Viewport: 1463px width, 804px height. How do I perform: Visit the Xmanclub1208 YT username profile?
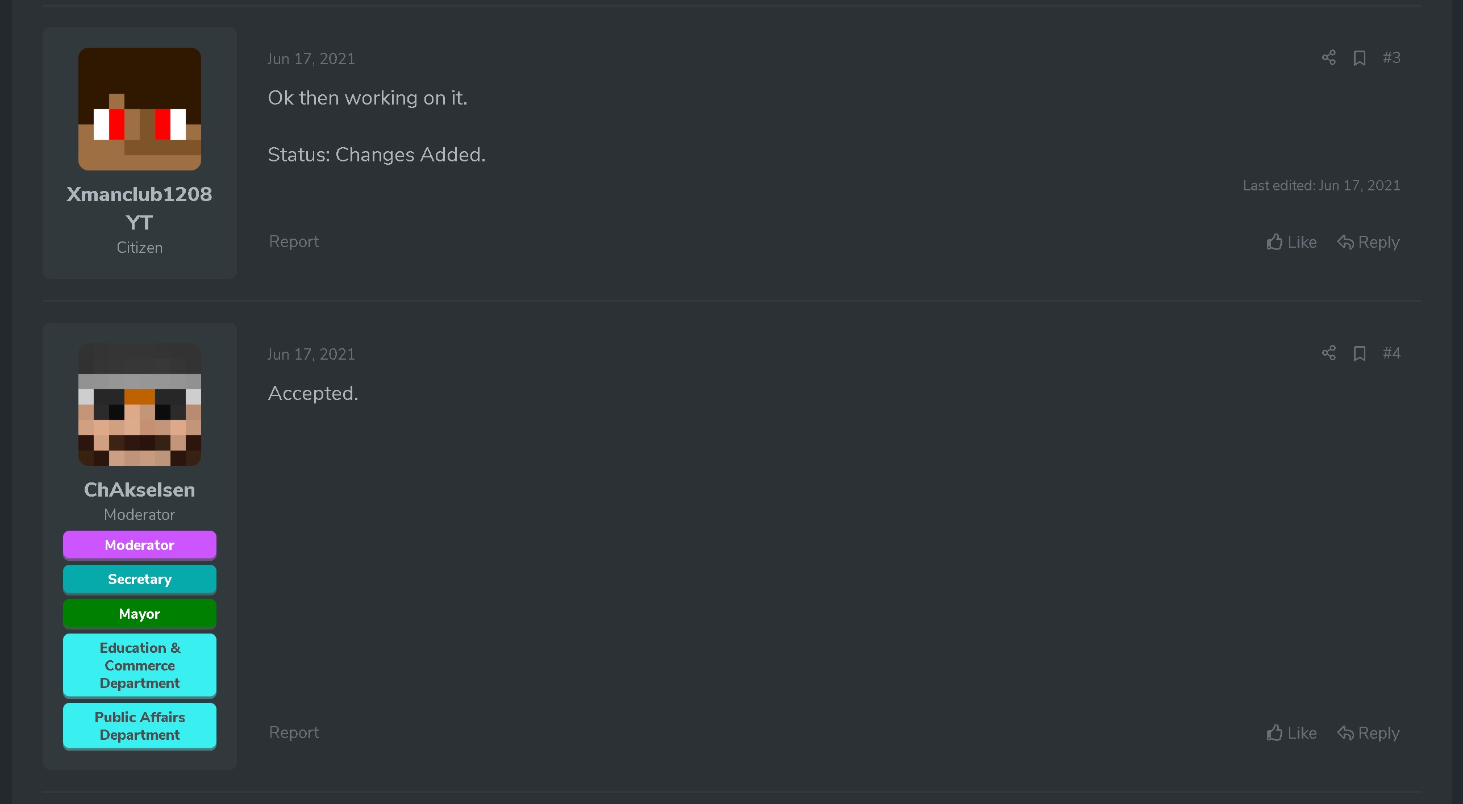pos(140,208)
